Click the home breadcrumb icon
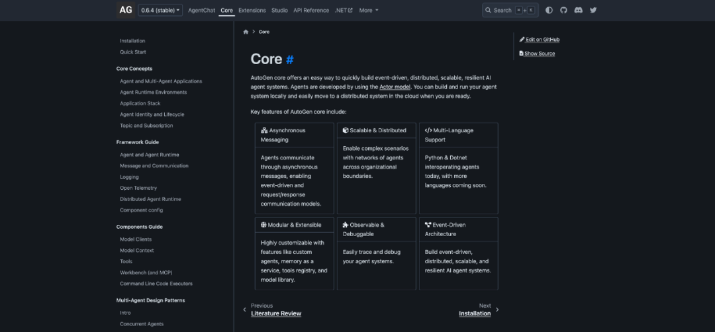Screen dimensions: 715x332 246,32
